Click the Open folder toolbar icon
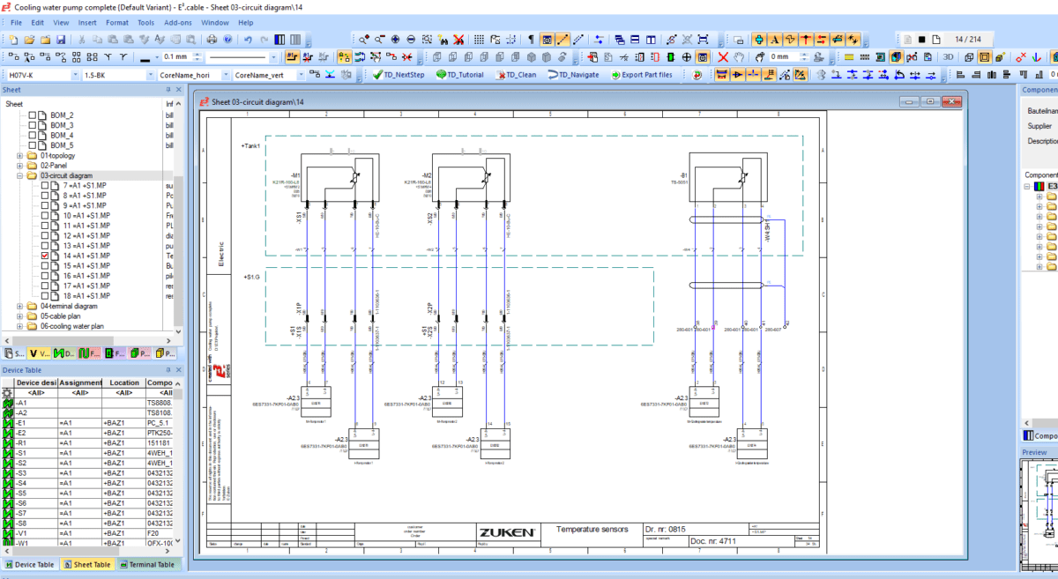Viewport: 1058px width, 579px height. 29,40
